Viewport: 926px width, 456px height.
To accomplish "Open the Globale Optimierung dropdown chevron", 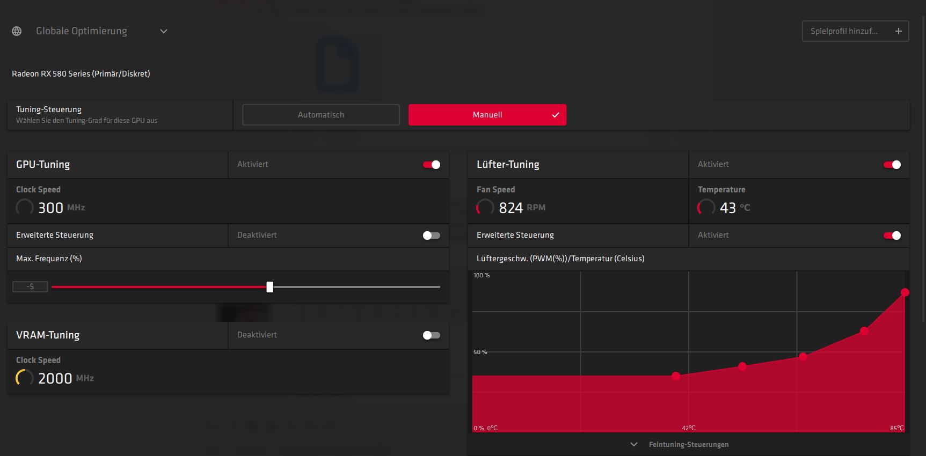I will pos(164,31).
